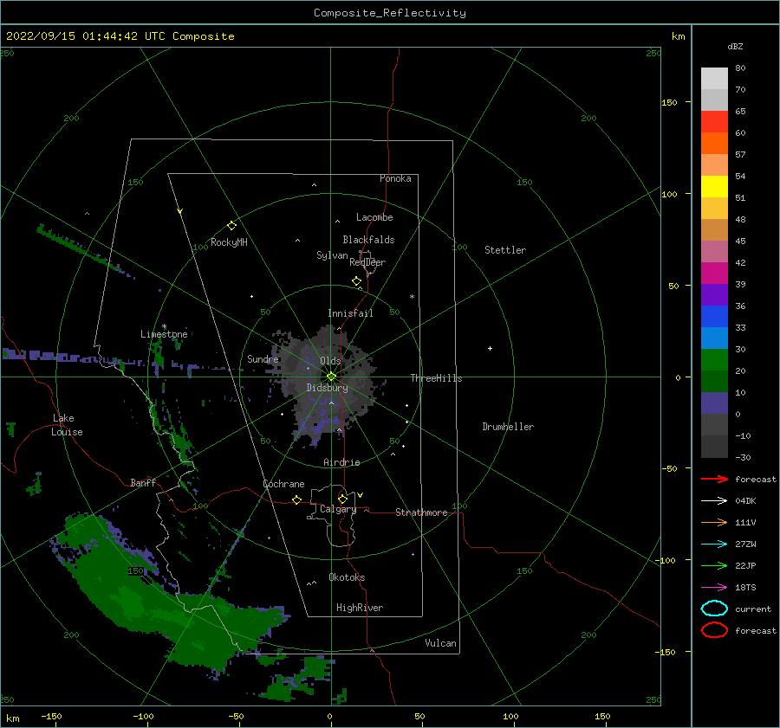Screen dimensions: 780x728
Task: Select the yellow diamond inside Calgary outline
Action: click(342, 499)
